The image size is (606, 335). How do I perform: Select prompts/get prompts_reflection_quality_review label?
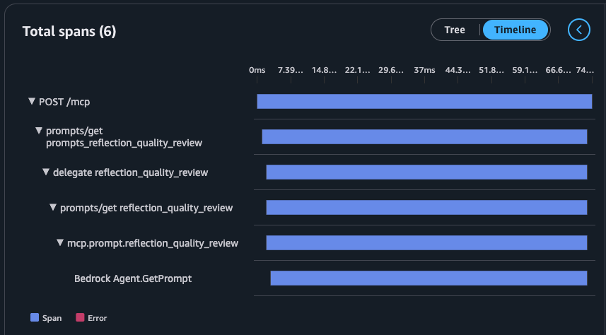point(124,137)
